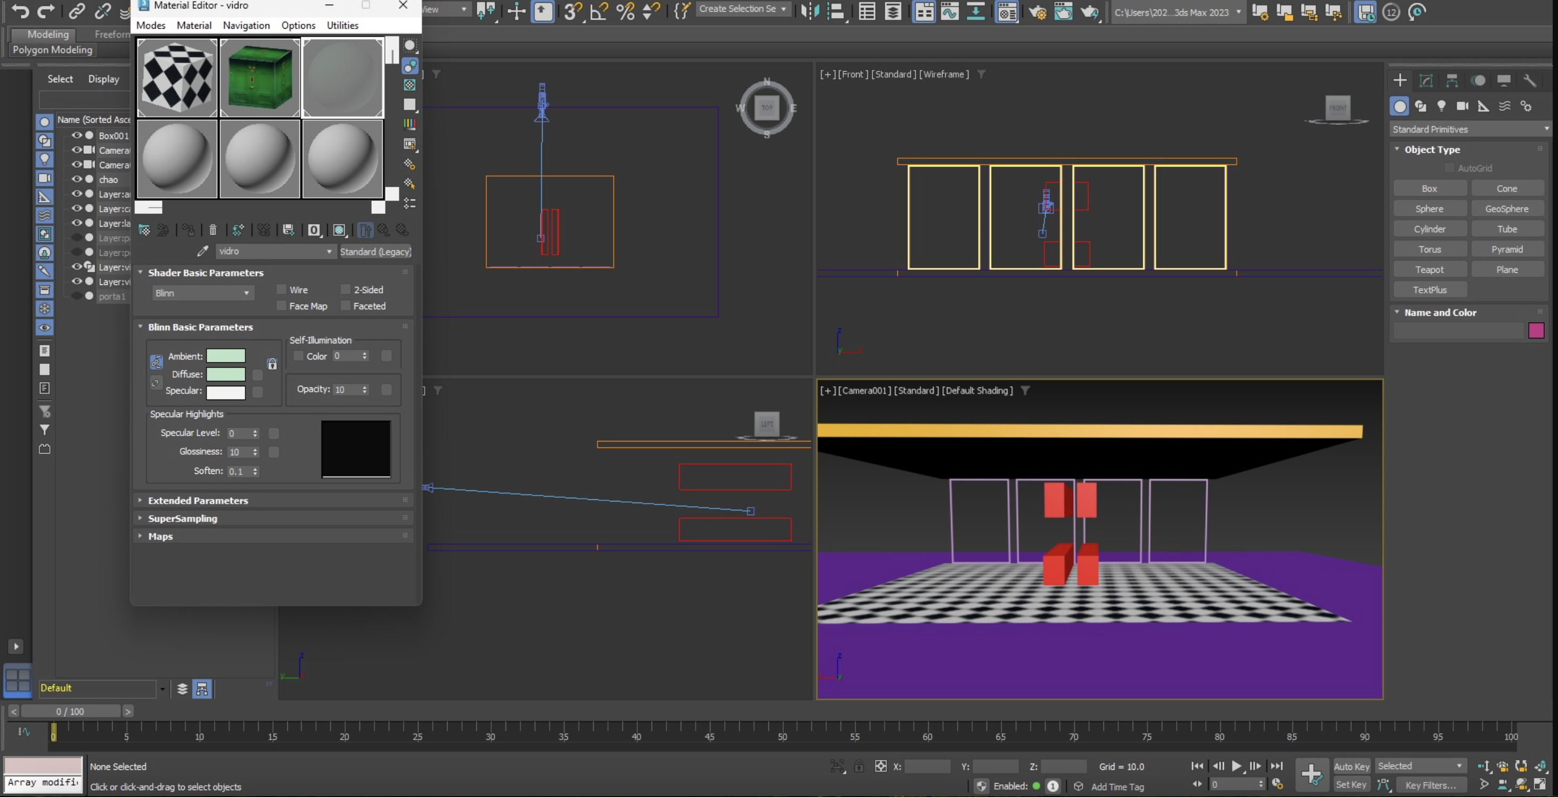The height and width of the screenshot is (797, 1558).
Task: Click the Teapot primitive button
Action: 1429,270
